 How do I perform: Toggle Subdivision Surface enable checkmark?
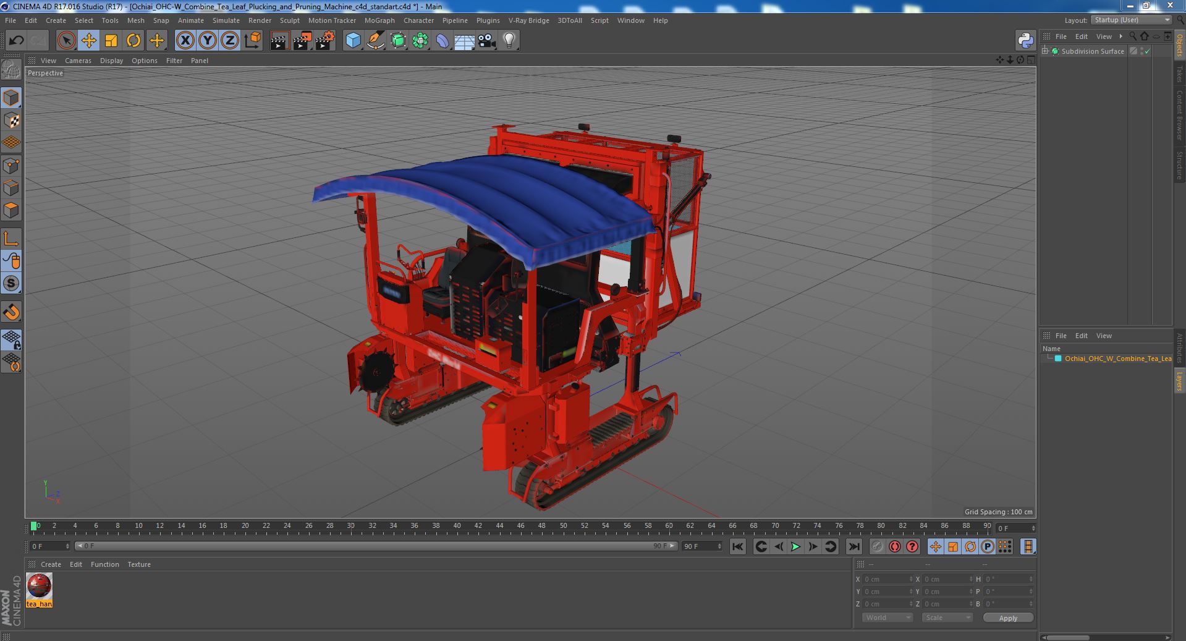click(x=1148, y=51)
